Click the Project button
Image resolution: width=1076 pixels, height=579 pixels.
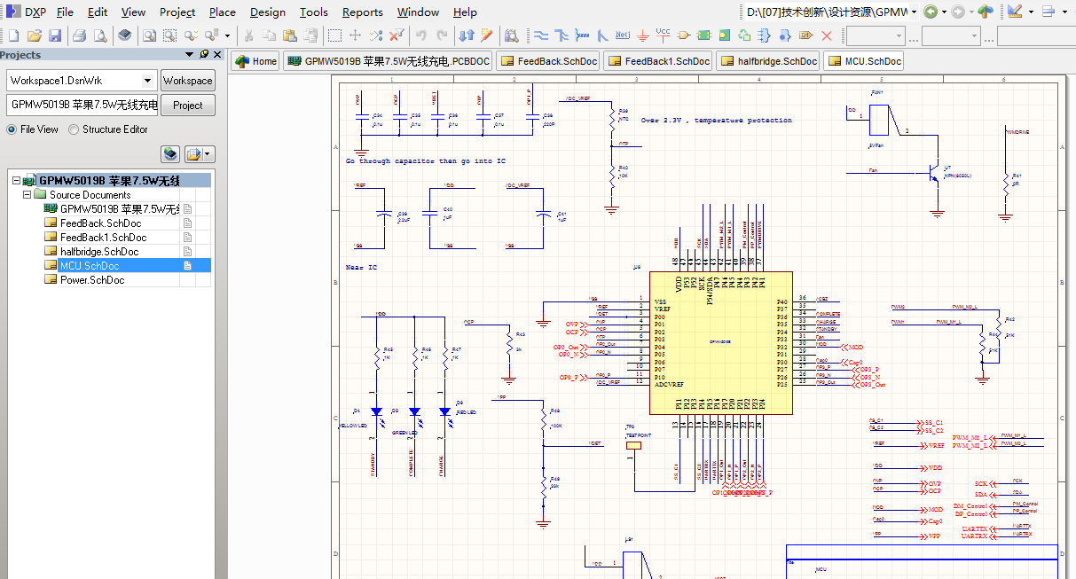(x=188, y=105)
